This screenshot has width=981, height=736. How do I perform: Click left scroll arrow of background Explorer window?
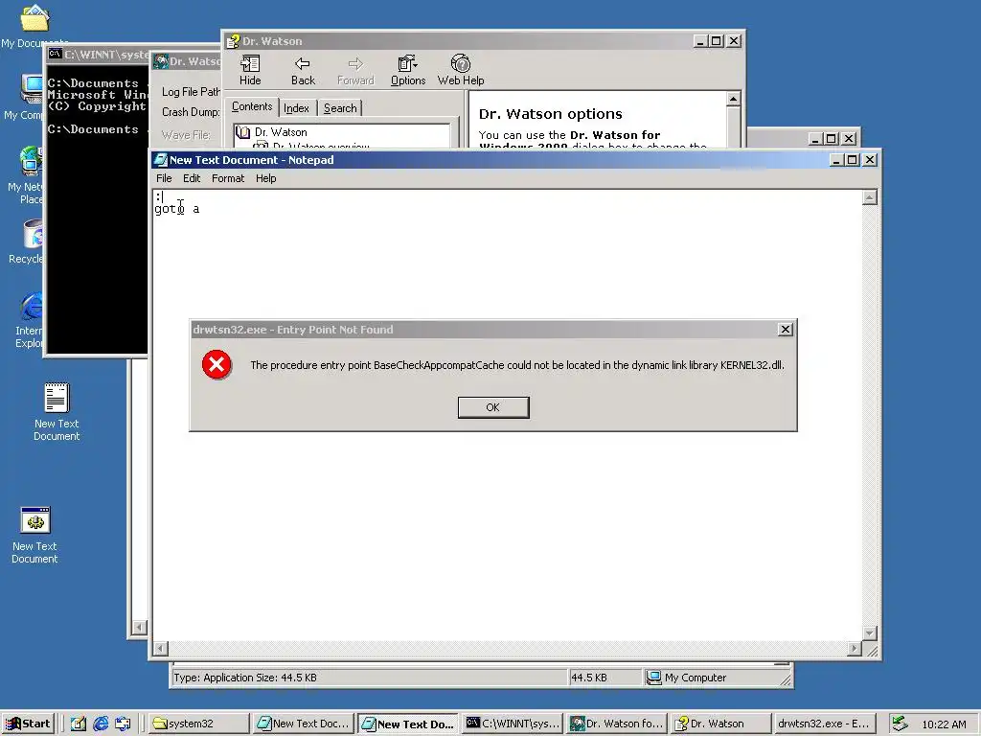point(139,627)
